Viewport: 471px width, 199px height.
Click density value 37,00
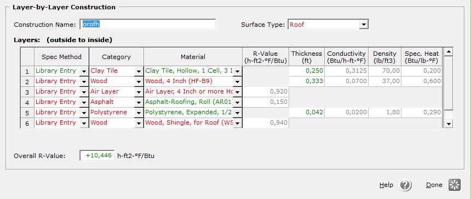point(385,81)
